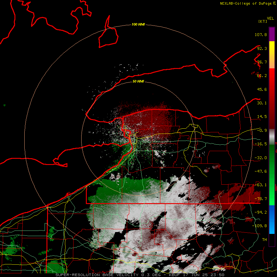Click the -109.8 value on the velocity scale
Viewport: 277px width, 277px height.
(x=259, y=226)
